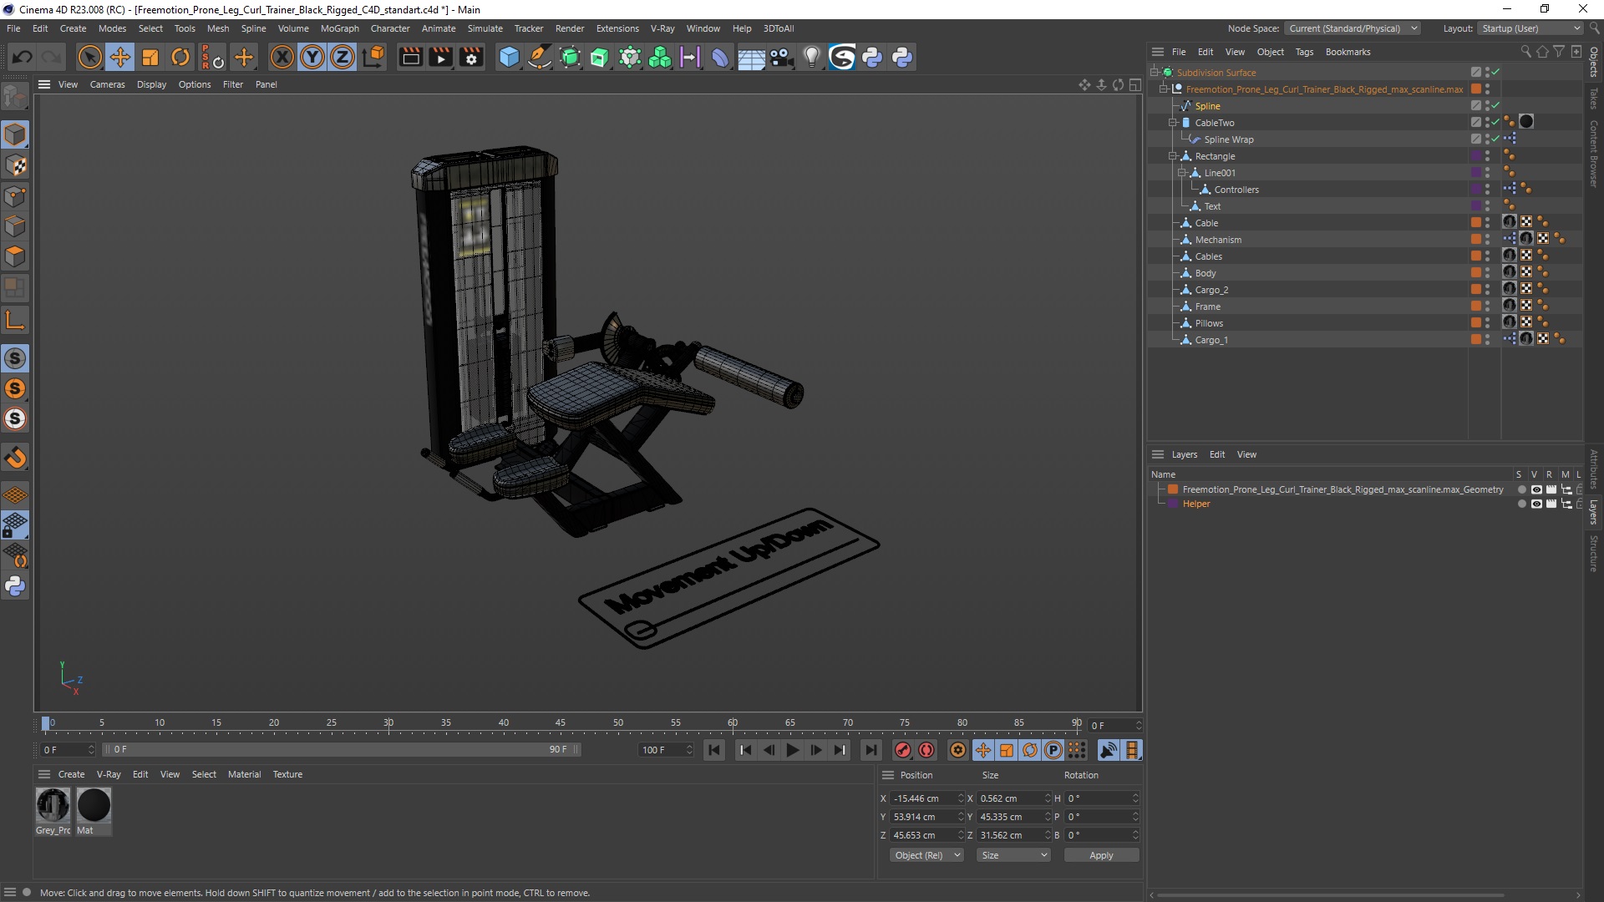Screen dimensions: 1604x902
Task: Open the Layout dropdown
Action: pos(1530,28)
